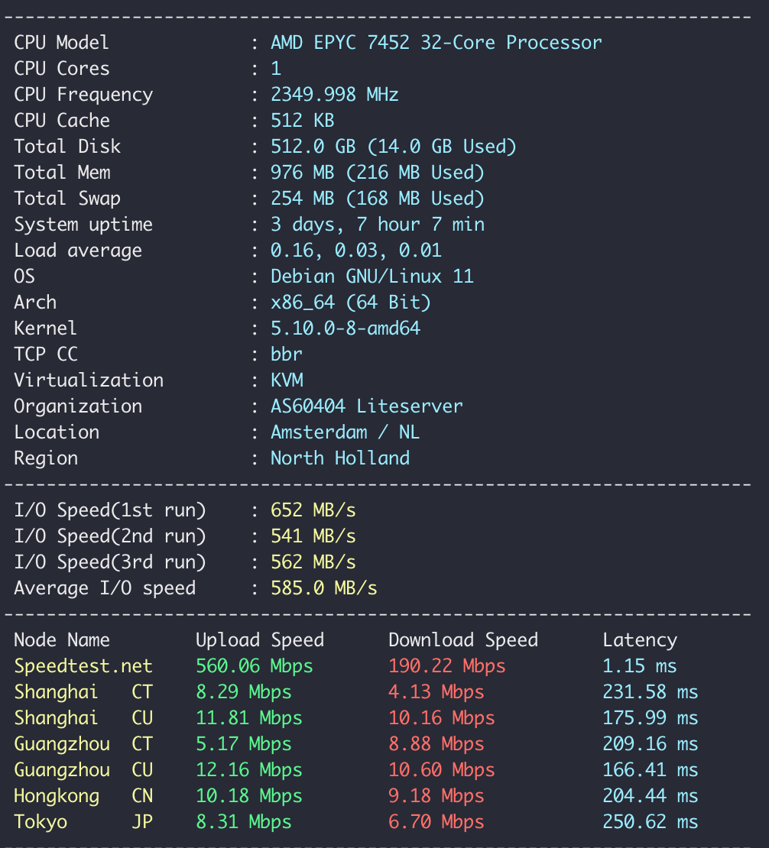Viewport: 769px width, 848px height.
Task: Click the North Holland region text
Action: pyautogui.click(x=339, y=458)
